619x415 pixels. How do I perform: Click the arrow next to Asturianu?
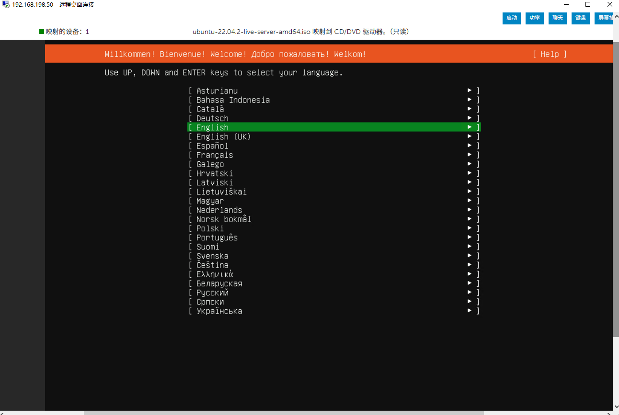pos(470,90)
